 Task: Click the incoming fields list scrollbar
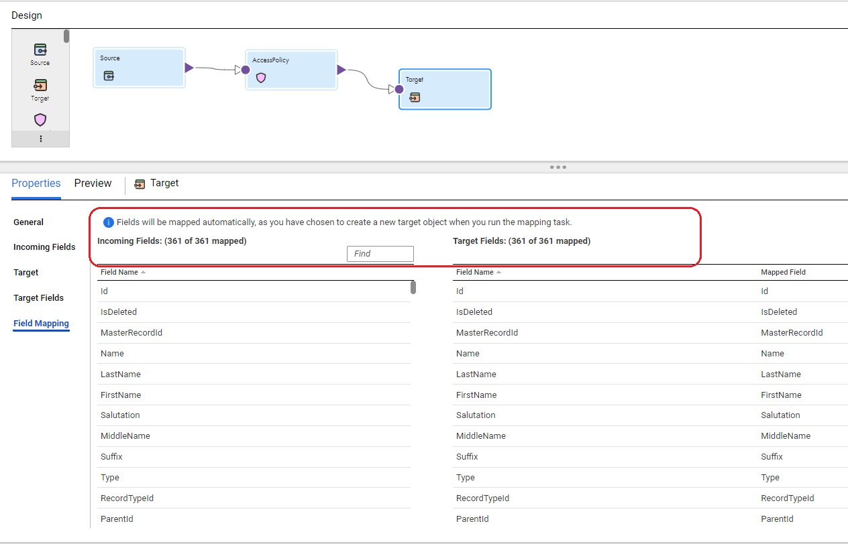413,287
